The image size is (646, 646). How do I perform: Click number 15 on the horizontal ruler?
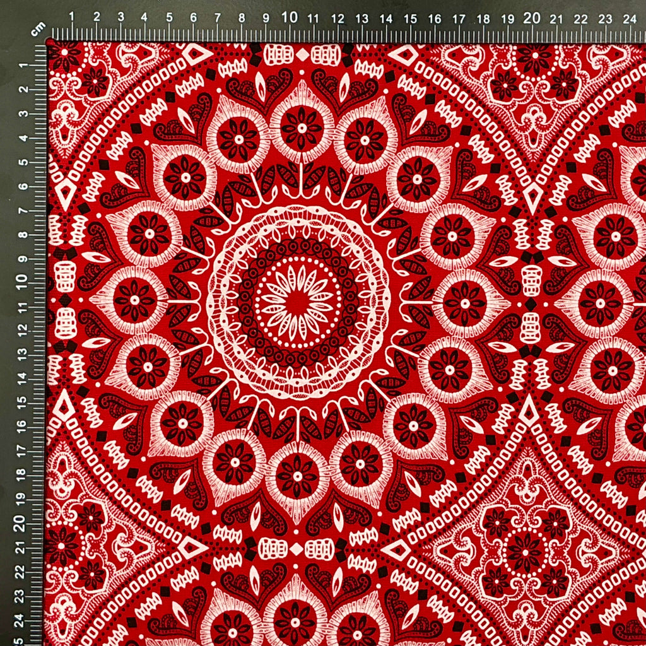pos(410,18)
